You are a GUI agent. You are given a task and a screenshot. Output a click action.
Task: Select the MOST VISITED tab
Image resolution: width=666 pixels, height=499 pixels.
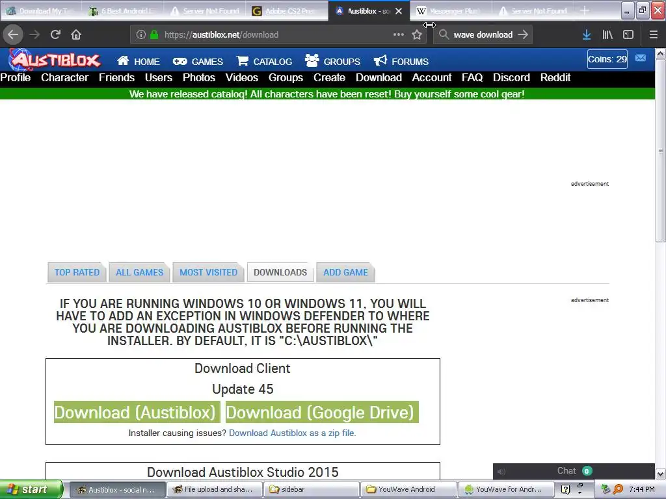coord(208,272)
